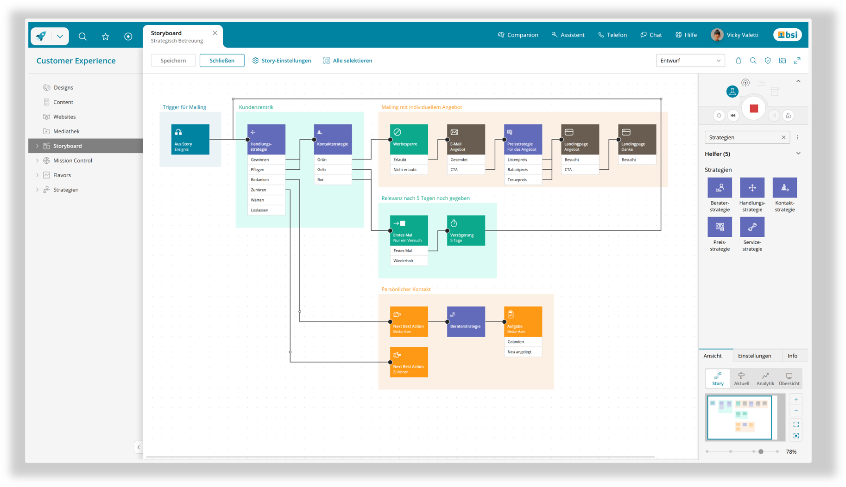Expand storyboard to fullscreen with arrows icon
Screen dimensions: 846x487
pos(797,61)
